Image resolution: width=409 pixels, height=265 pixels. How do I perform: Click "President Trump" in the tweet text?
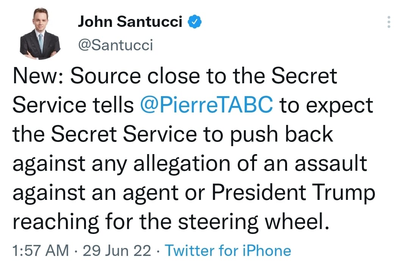[x=293, y=193]
